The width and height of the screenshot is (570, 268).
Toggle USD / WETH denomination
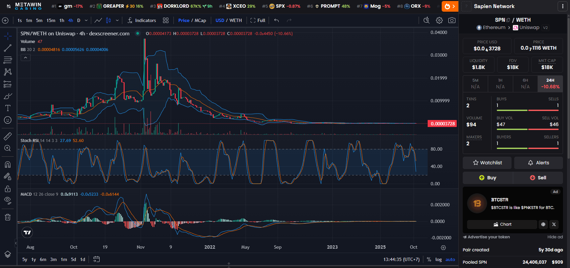point(229,20)
